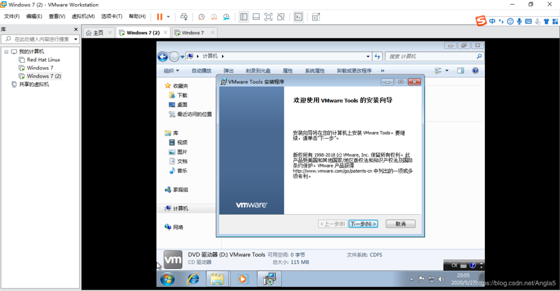560x291 pixels.
Task: Toggle the thumbnail bar view
Action: tap(256, 17)
